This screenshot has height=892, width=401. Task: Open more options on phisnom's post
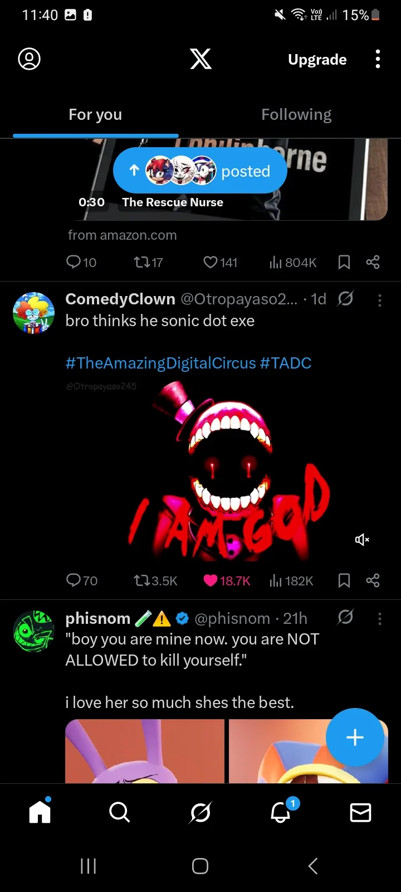(x=380, y=618)
